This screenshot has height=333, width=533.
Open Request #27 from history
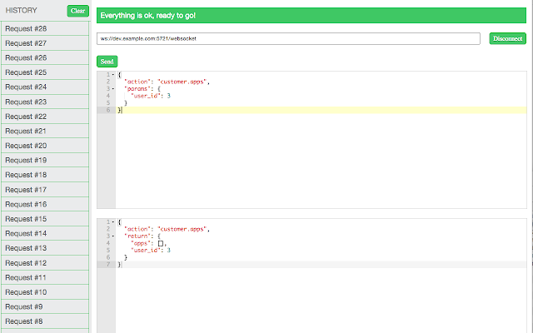(x=45, y=43)
